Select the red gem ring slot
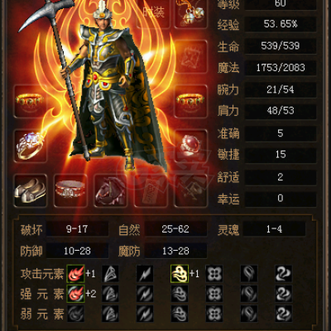The image size is (331, 331). point(191,146)
